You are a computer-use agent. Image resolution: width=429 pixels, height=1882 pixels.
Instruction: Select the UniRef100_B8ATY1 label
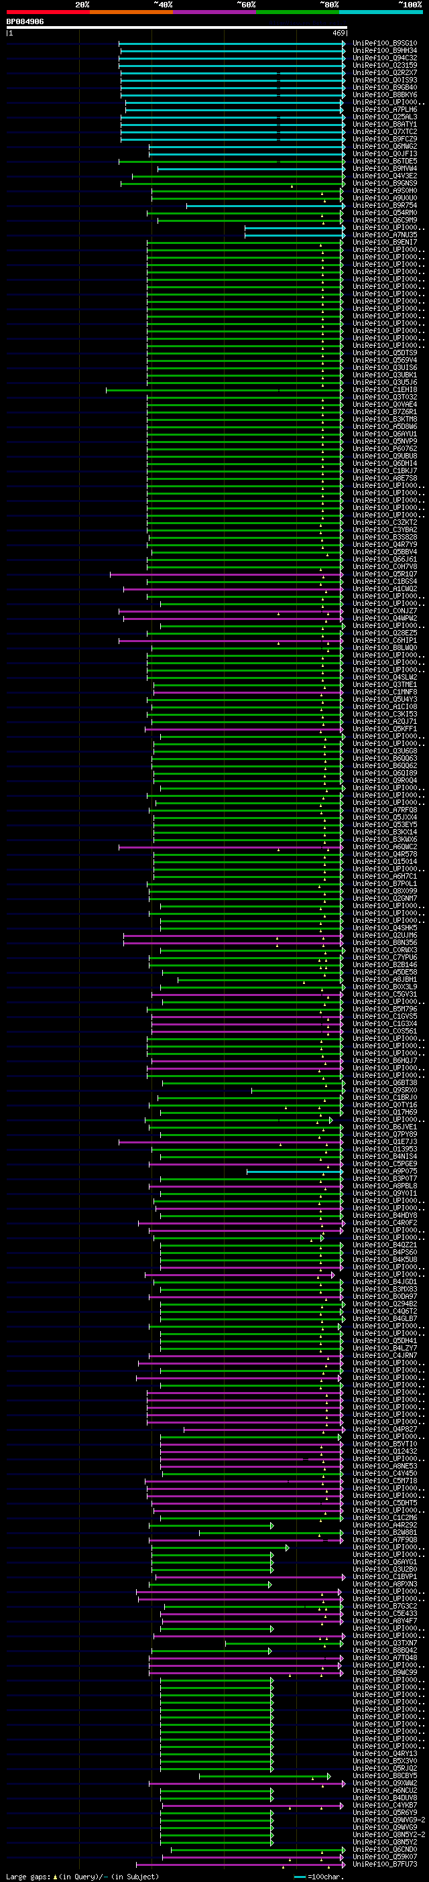[384, 124]
